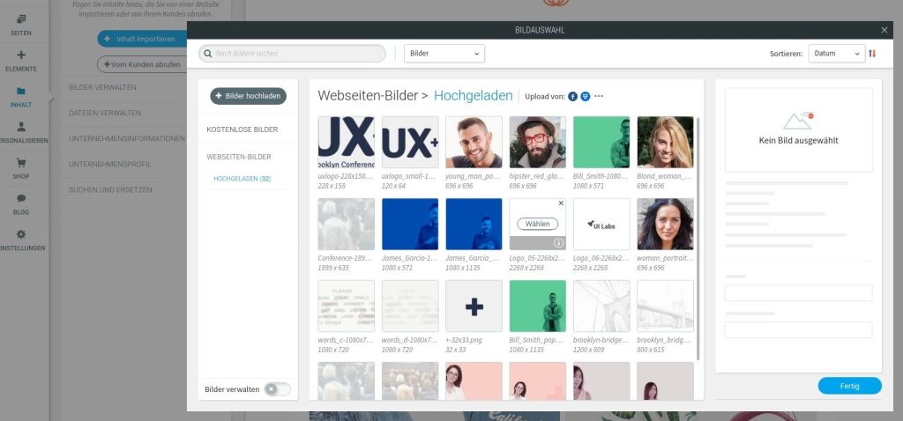The image size is (903, 421).
Task: Select young_man portrait thumbnail
Action: [474, 142]
